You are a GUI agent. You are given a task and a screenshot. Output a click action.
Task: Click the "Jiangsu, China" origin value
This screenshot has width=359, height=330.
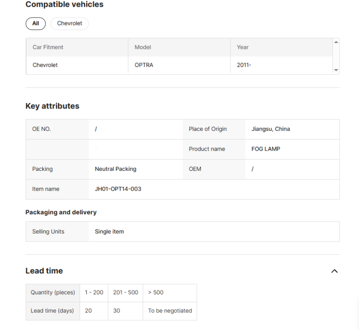click(x=271, y=129)
